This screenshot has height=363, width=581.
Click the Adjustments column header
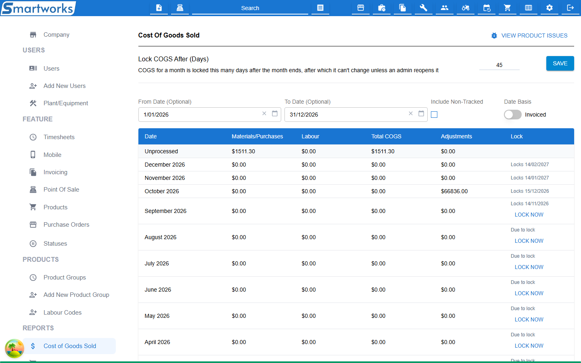tap(456, 136)
